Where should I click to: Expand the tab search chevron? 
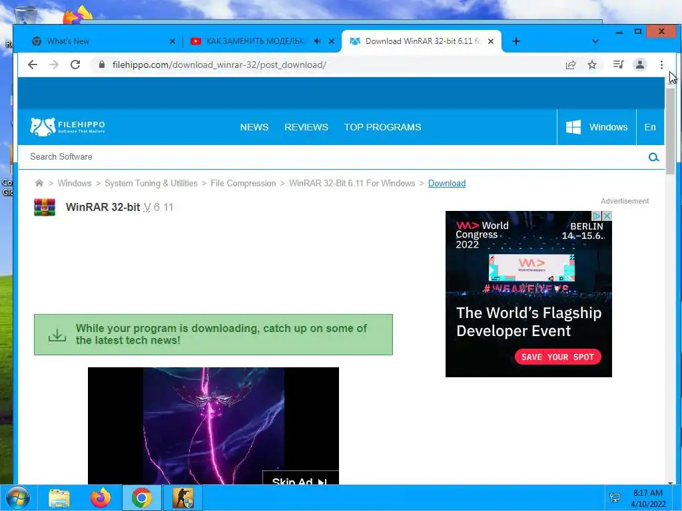(595, 41)
